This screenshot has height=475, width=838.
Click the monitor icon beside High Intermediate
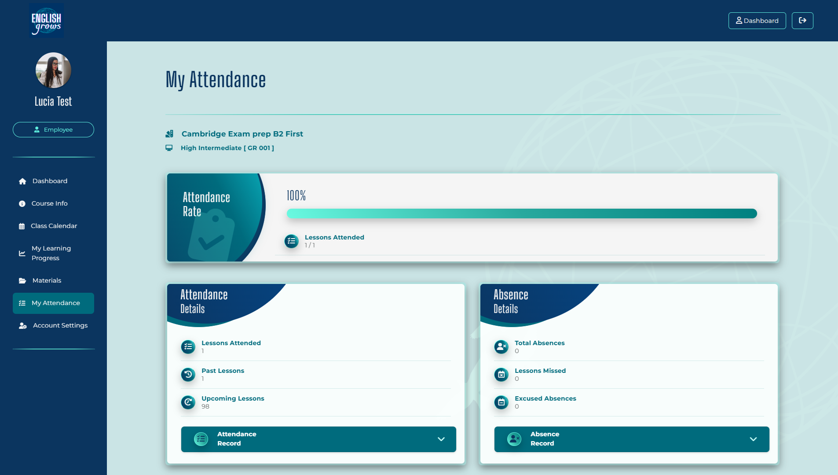169,148
